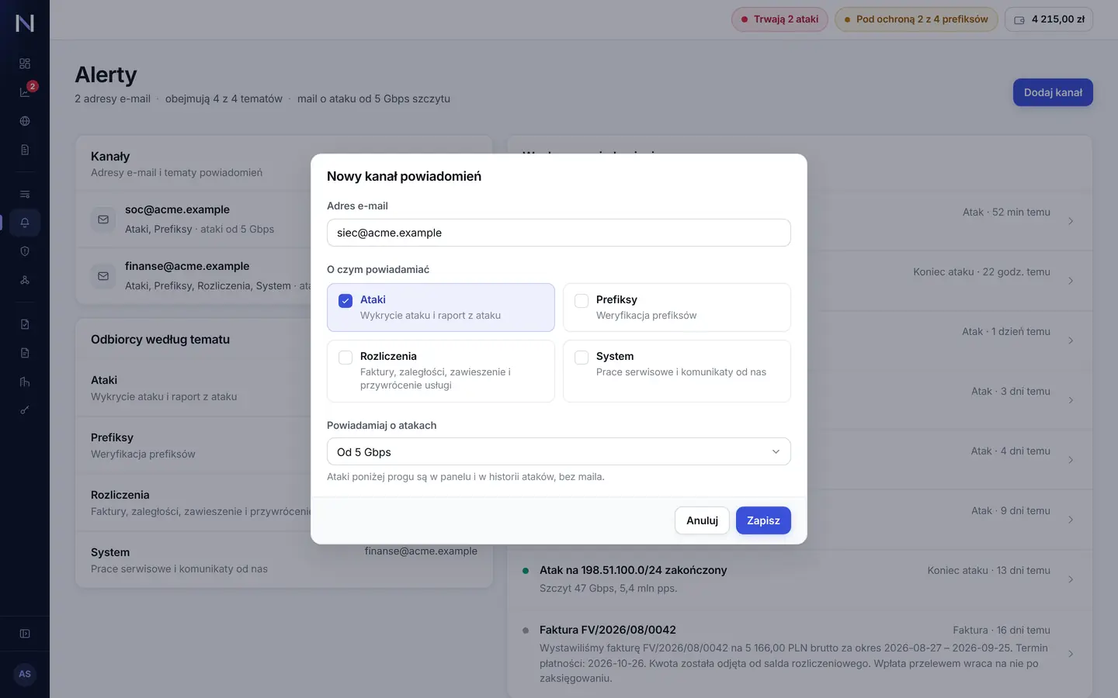This screenshot has height=698, width=1118.
Task: Open the connected-nodes icon in sidebar
Action: click(25, 280)
